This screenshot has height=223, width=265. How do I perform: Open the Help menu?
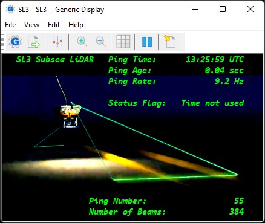tap(76, 25)
